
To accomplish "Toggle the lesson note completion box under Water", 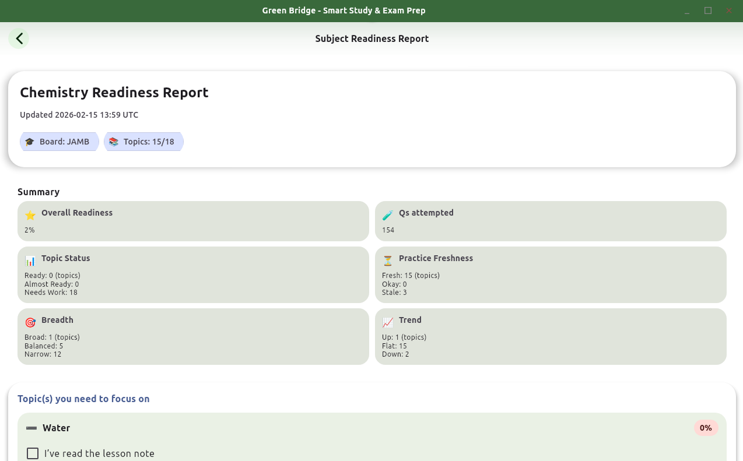I will point(32,453).
